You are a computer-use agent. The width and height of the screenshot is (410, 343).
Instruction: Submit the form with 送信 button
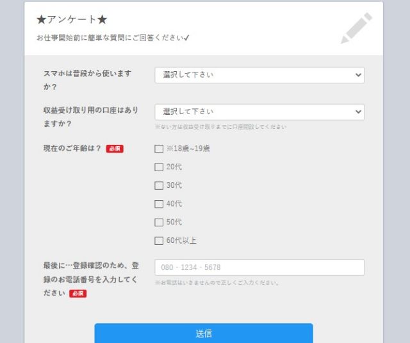coord(204,333)
